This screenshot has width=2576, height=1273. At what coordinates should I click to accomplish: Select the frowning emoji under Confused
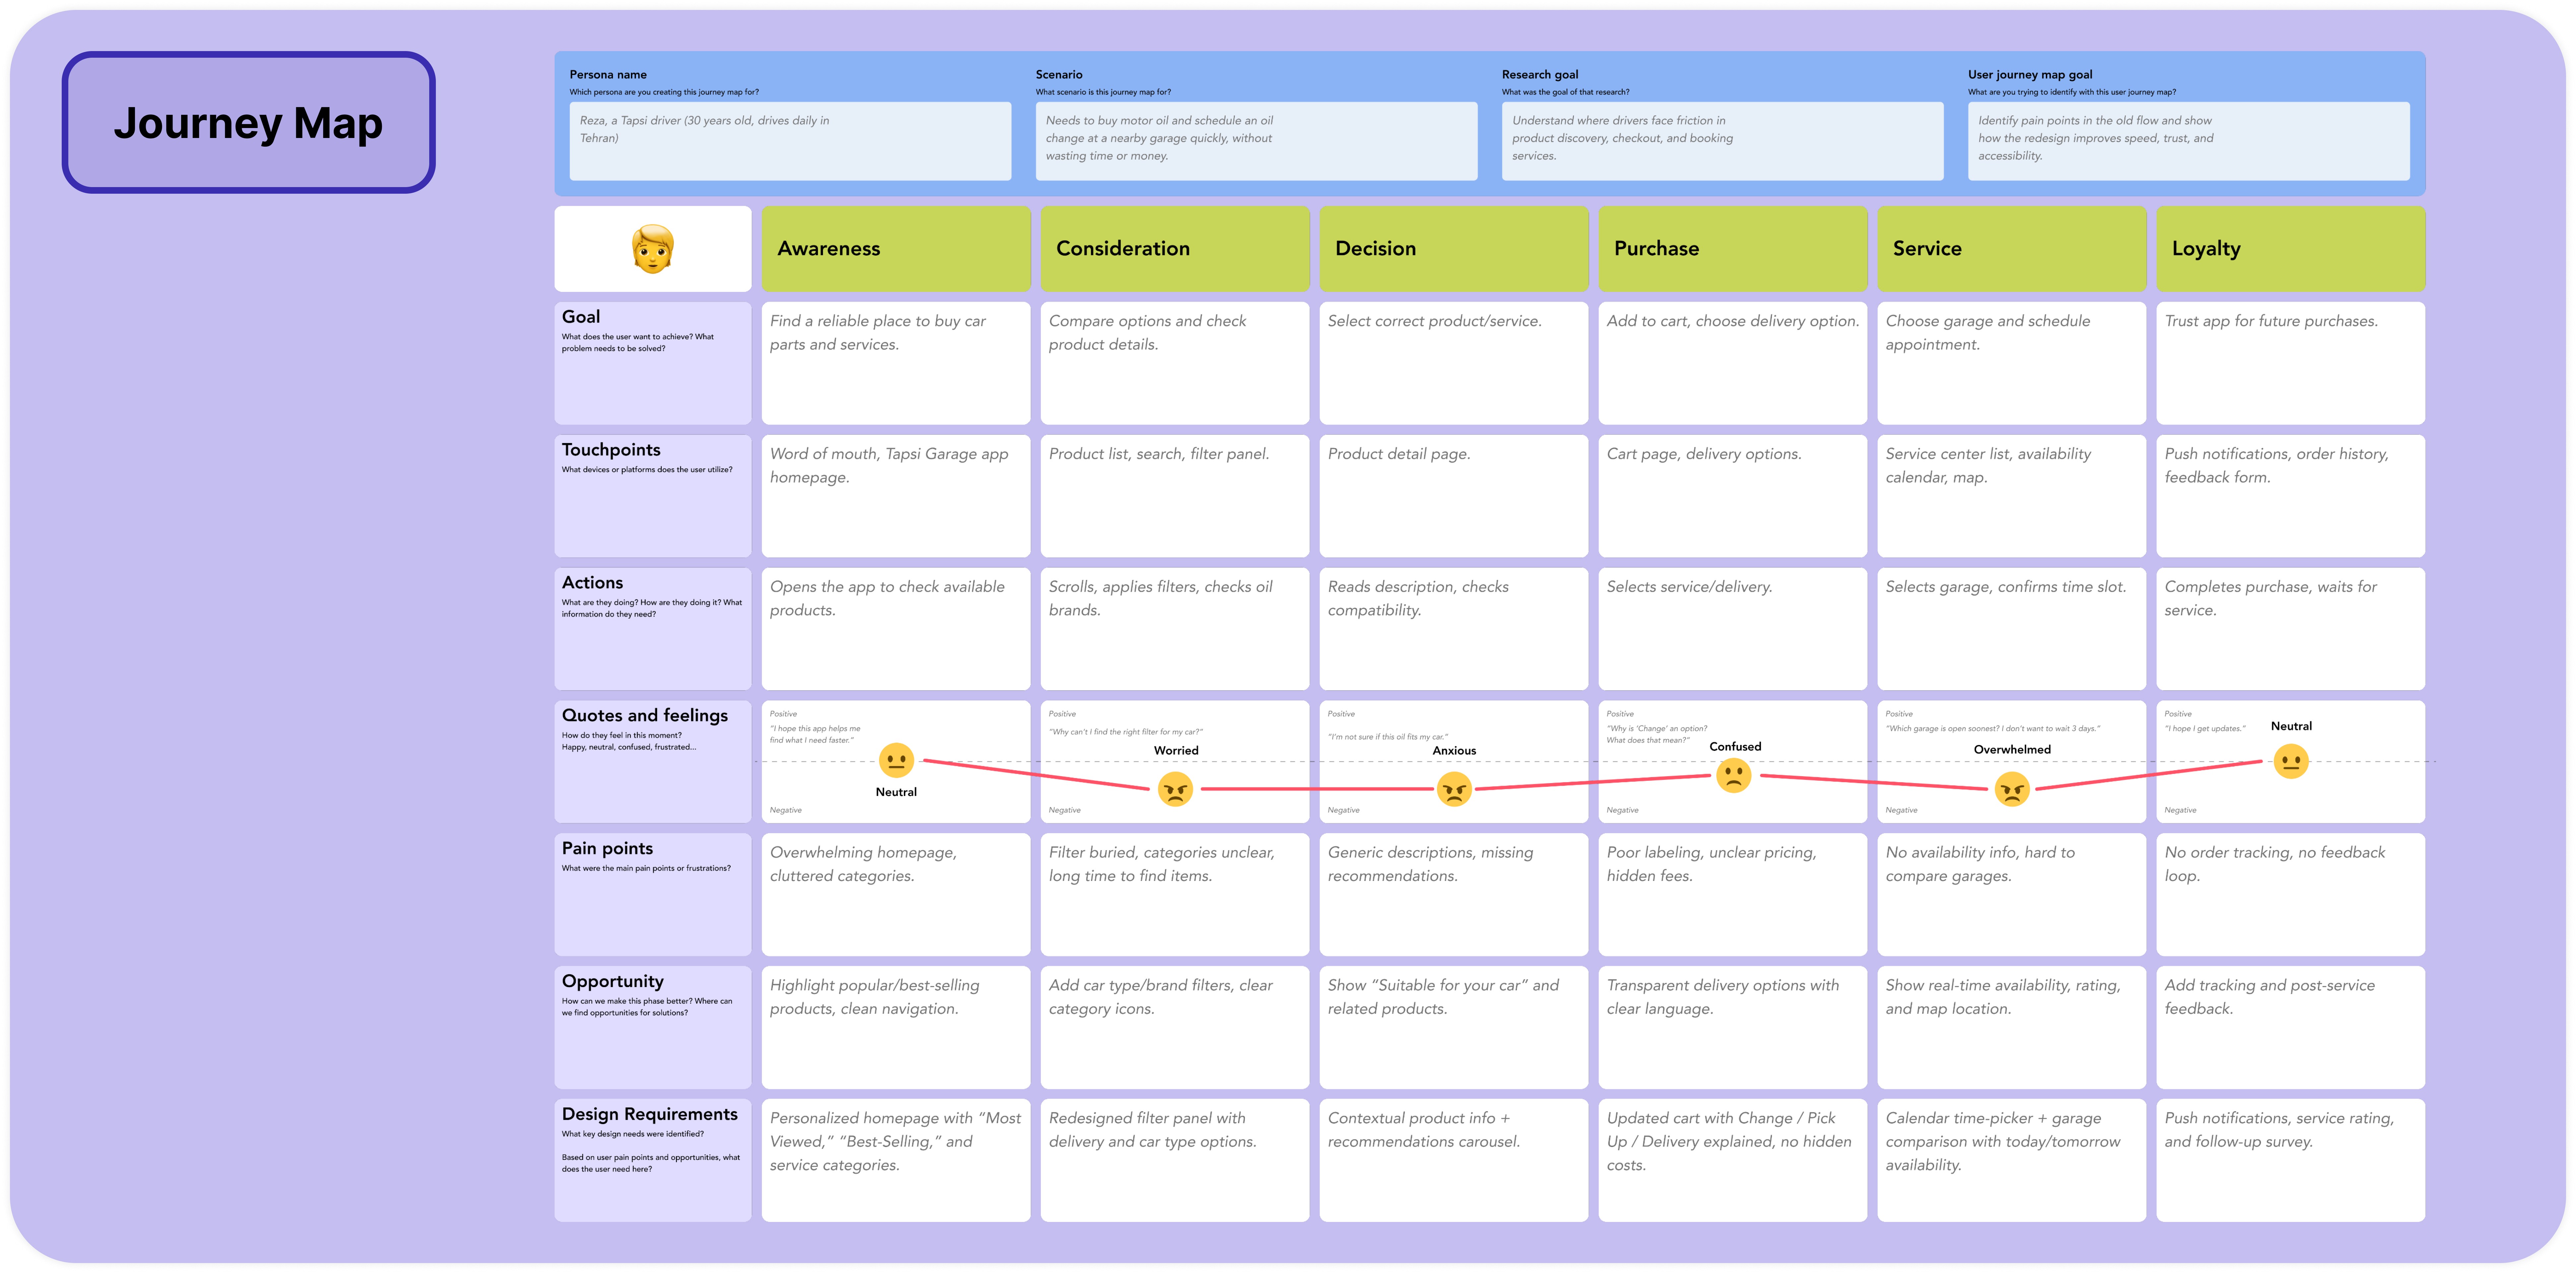pos(1733,775)
